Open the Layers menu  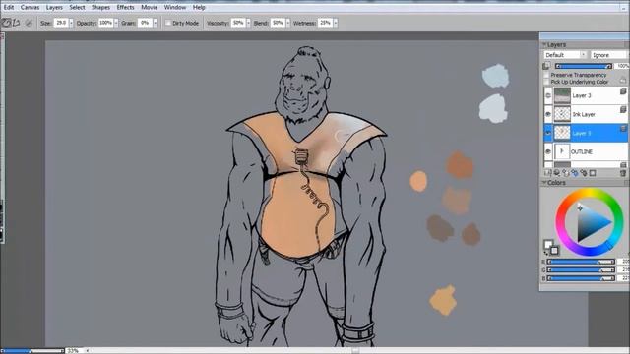[x=54, y=7]
